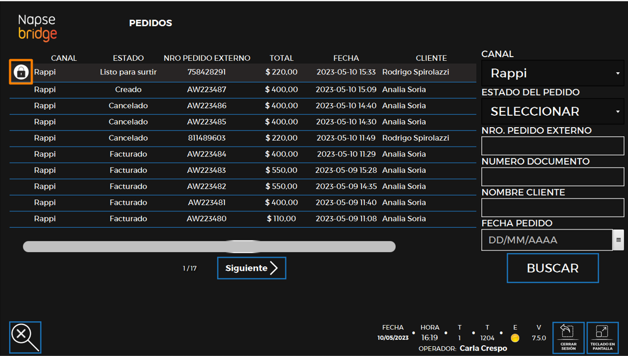Click date cell 2023-05-09 11:08
Viewport: 628px width, 356px height.
(x=346, y=218)
